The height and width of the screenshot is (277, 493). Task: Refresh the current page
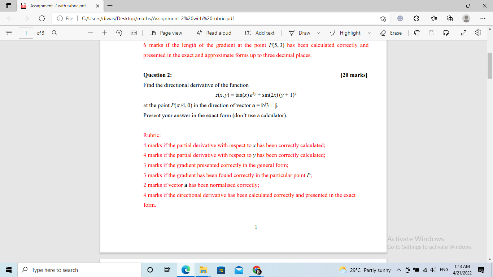[42, 18]
